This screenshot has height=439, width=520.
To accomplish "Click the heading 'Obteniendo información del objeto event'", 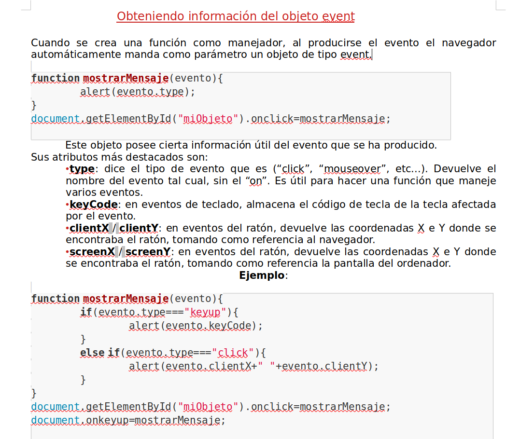I will point(236,16).
